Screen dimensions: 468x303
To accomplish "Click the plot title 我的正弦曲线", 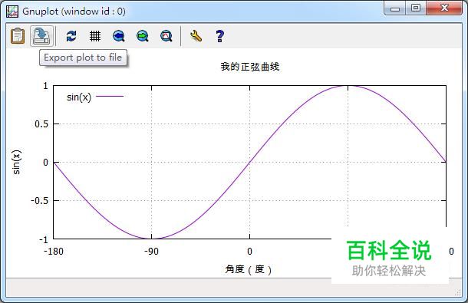I will point(250,67).
